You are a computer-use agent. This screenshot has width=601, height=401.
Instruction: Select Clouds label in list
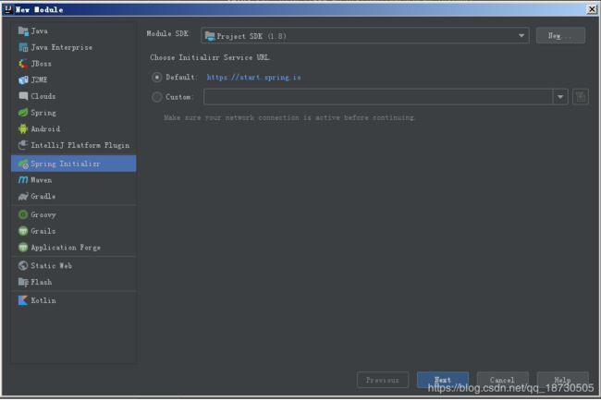pos(43,96)
